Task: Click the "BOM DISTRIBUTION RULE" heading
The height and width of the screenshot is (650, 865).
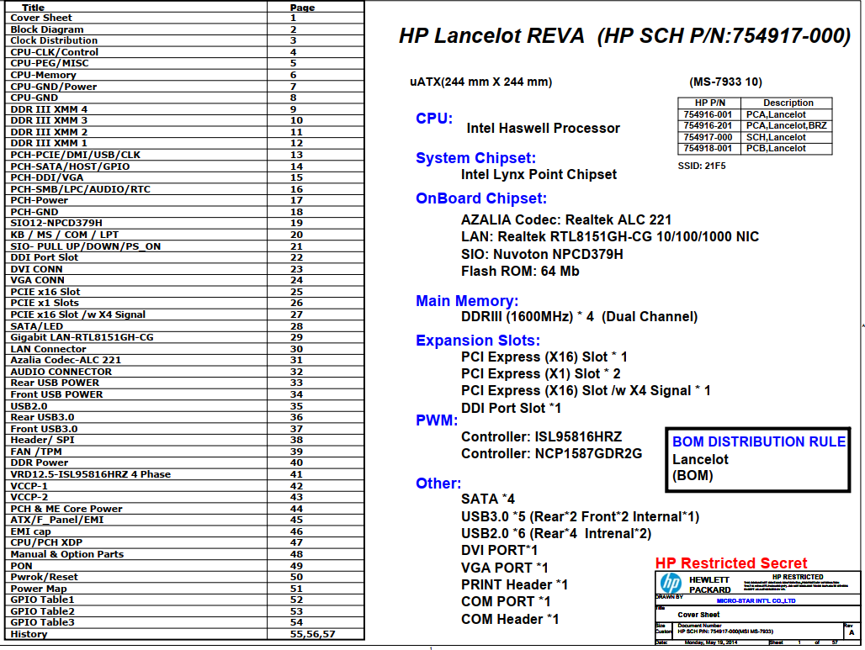Action: pos(759,441)
